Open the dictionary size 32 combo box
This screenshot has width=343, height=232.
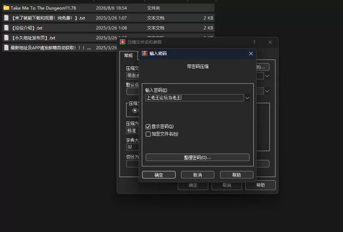[132, 147]
